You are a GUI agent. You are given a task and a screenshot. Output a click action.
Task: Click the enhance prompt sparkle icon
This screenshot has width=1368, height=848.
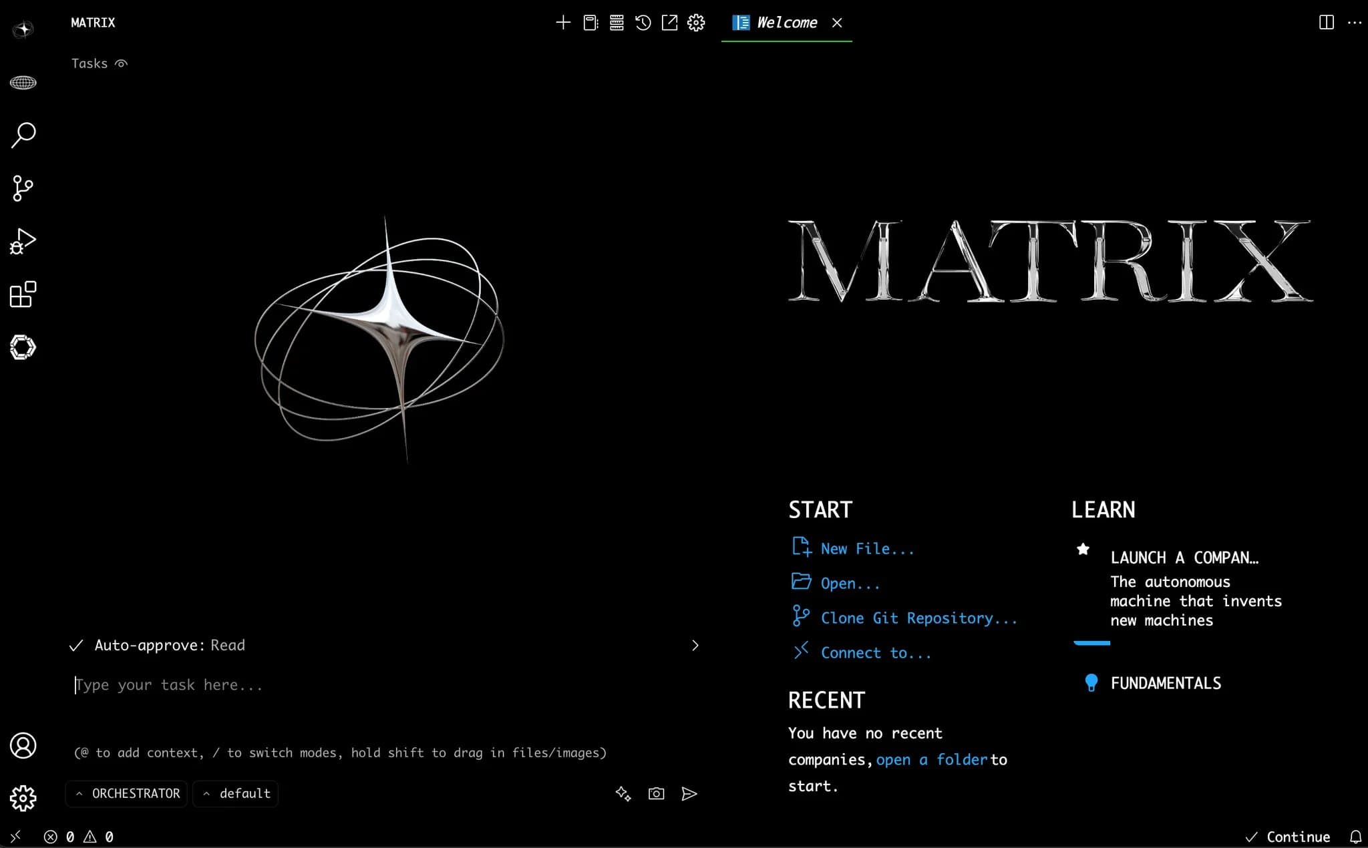(623, 793)
